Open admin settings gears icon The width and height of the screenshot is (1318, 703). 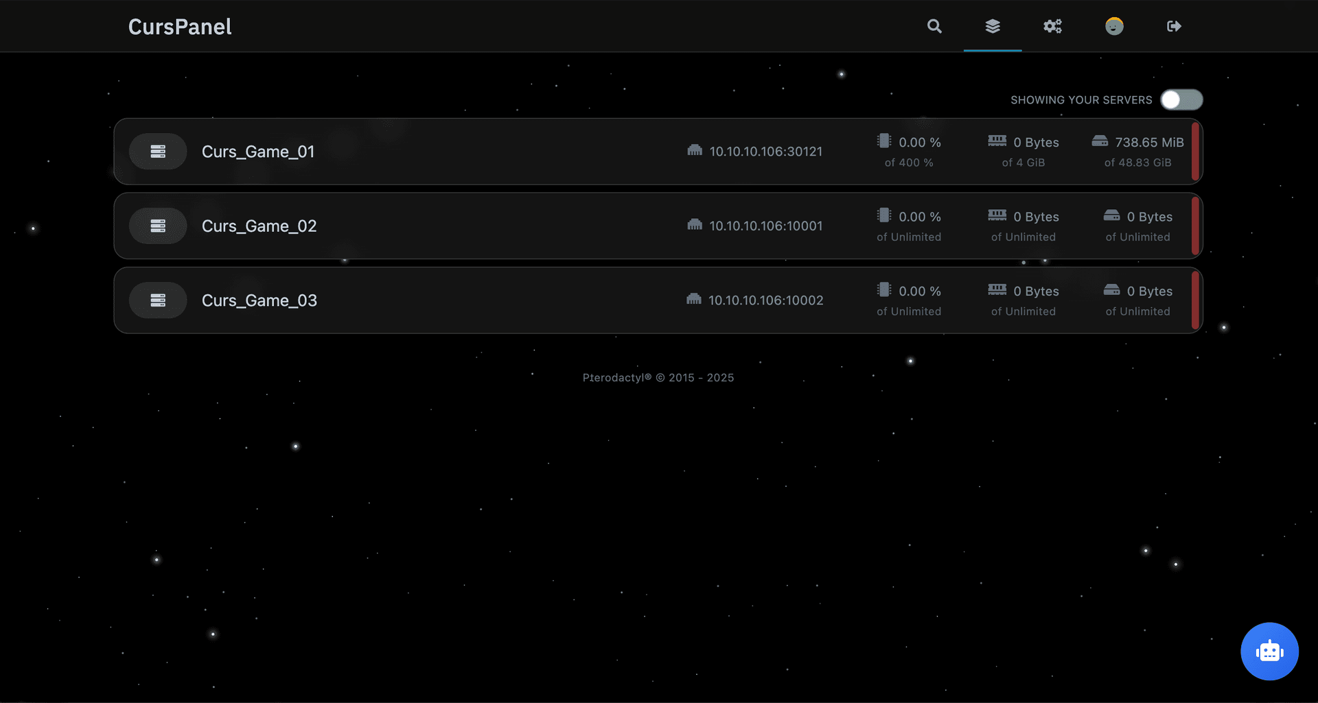coord(1052,26)
